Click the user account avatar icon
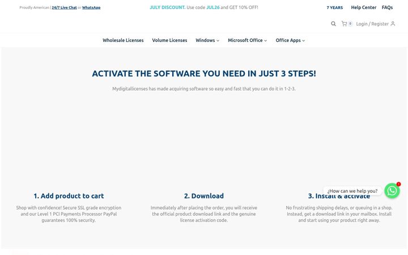 393,24
